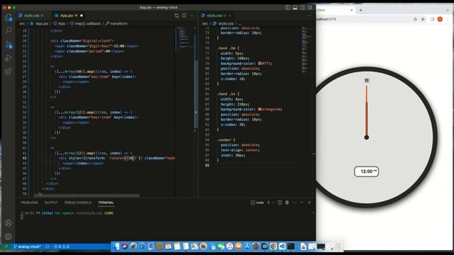This screenshot has height=255, width=454.
Task: Select the Terminal panel tab
Action: pyautogui.click(x=106, y=203)
